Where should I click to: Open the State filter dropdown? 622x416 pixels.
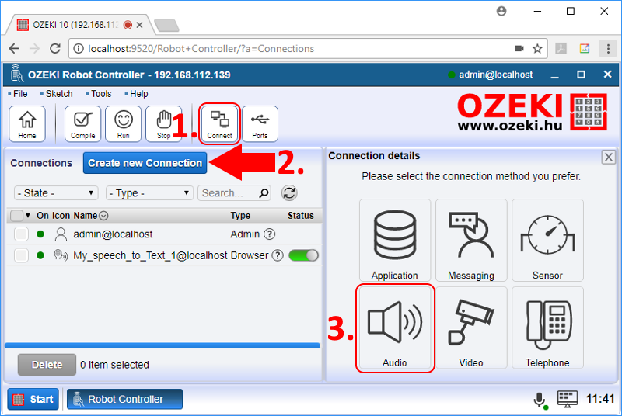click(x=56, y=193)
